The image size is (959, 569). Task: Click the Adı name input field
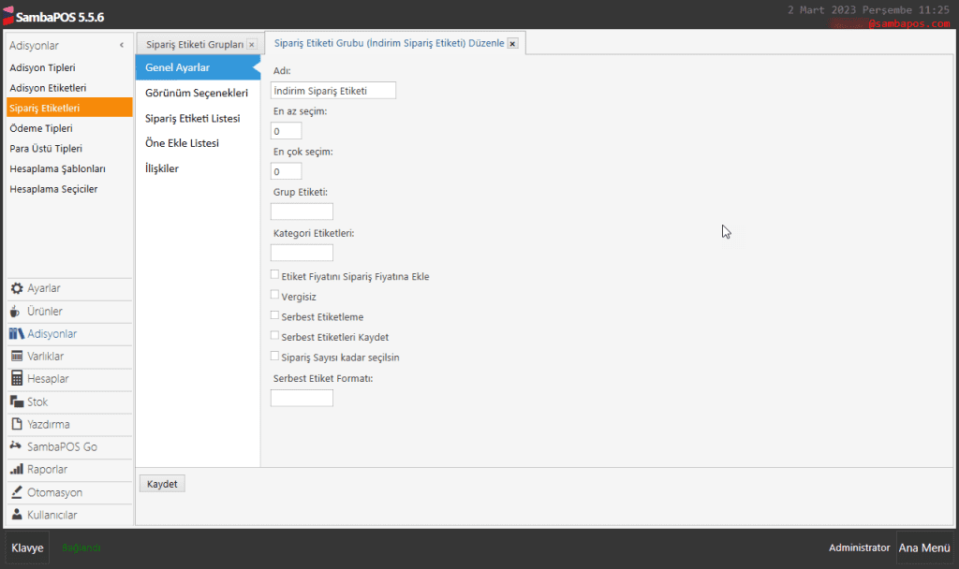332,91
